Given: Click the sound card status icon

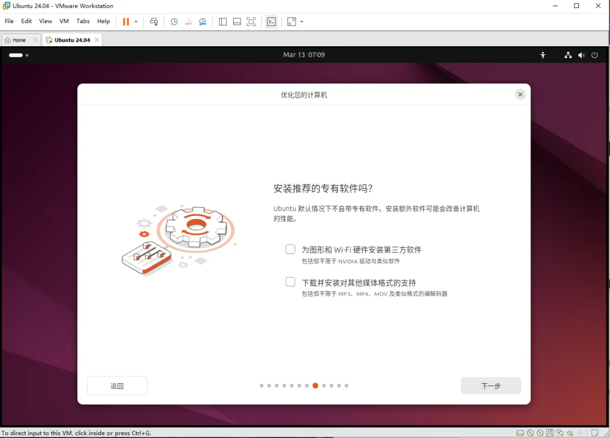Looking at the screenshot, I should point(570,433).
